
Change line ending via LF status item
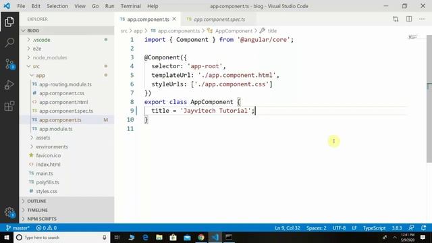354,228
